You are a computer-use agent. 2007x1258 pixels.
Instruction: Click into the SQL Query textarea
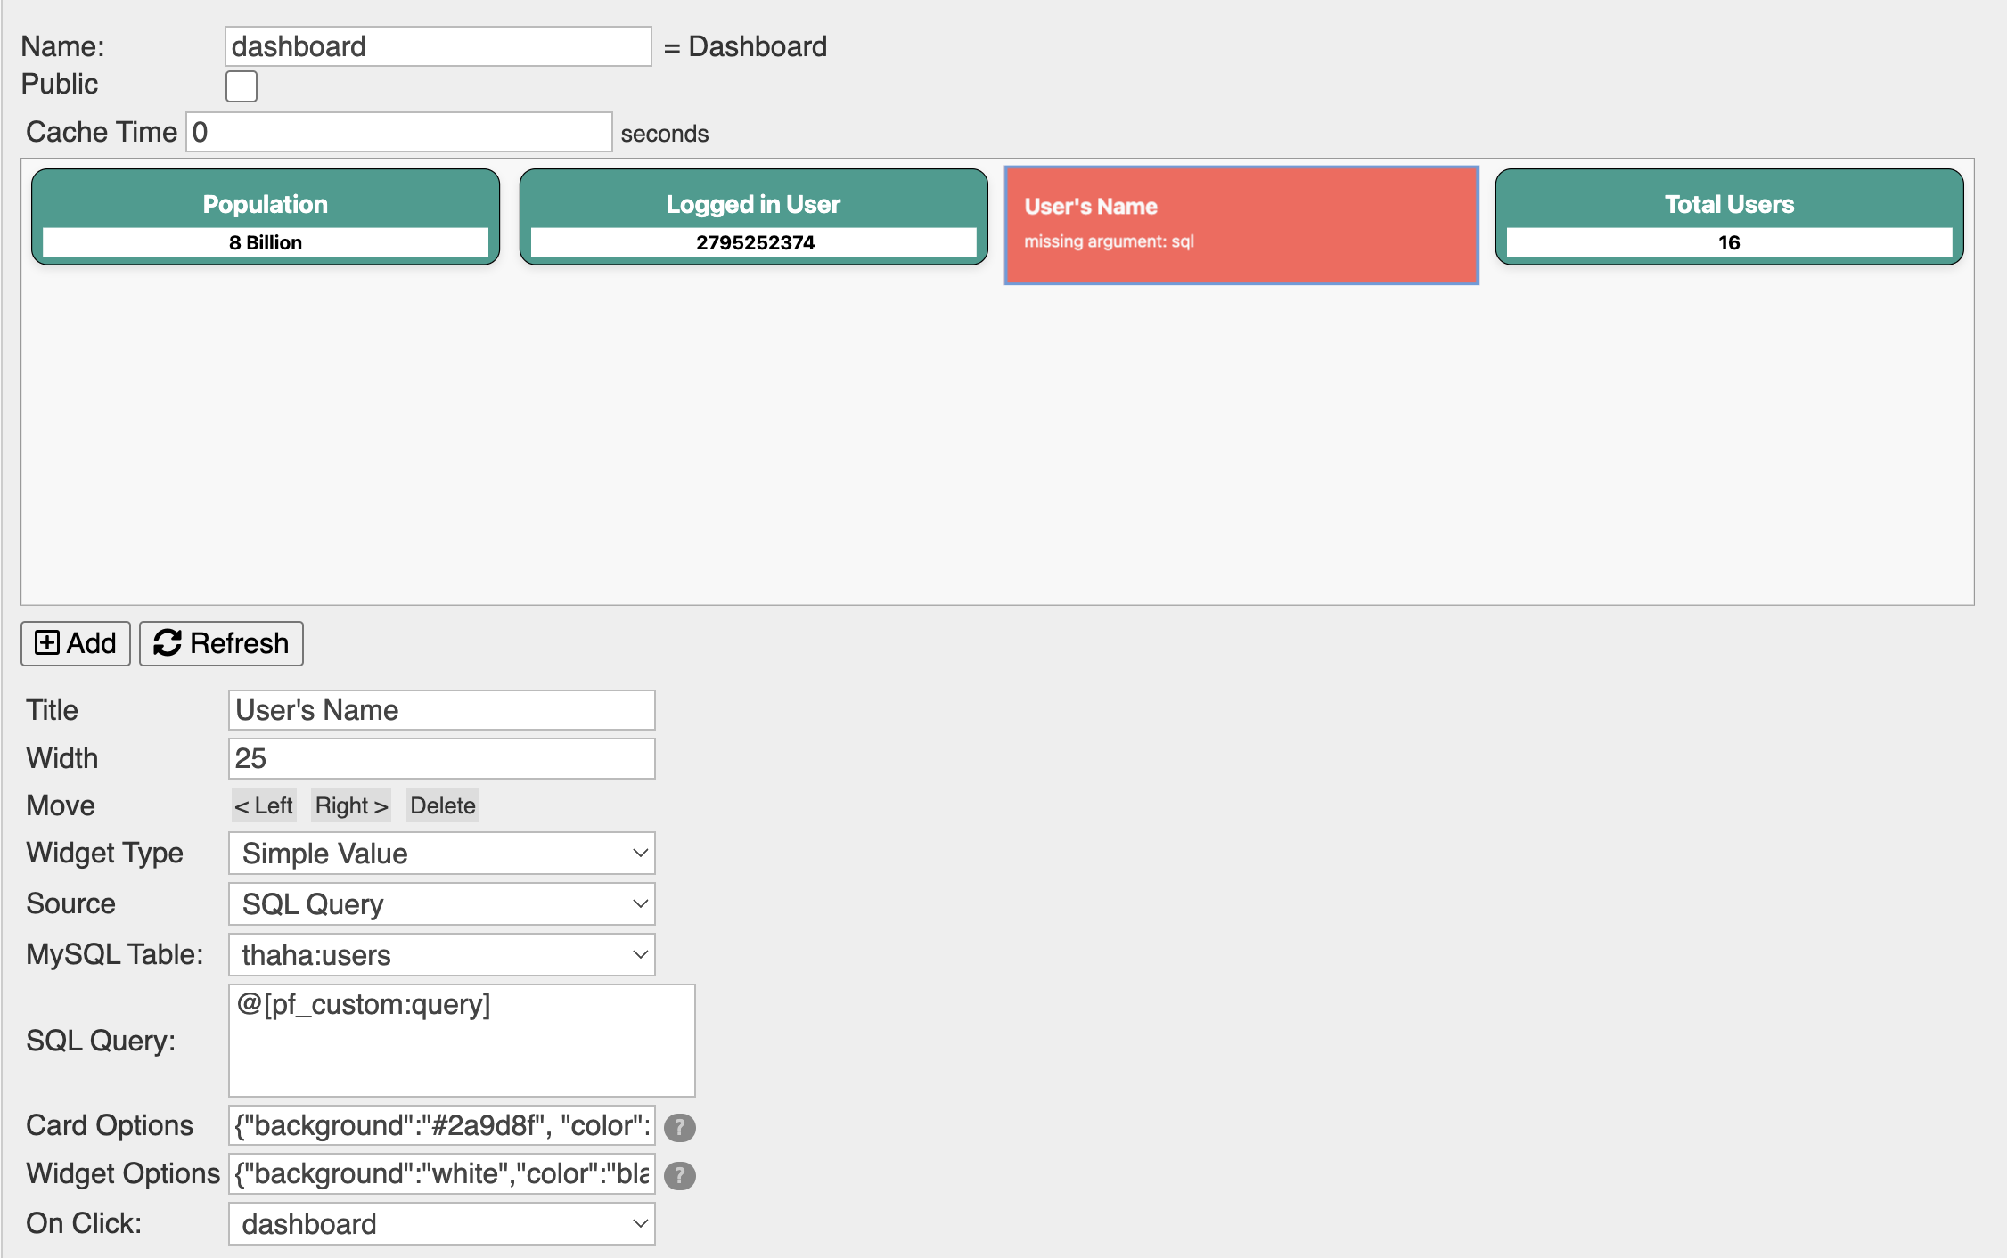pos(461,1040)
